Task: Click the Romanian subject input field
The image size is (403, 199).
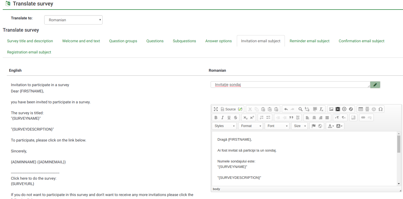Action: 290,85
